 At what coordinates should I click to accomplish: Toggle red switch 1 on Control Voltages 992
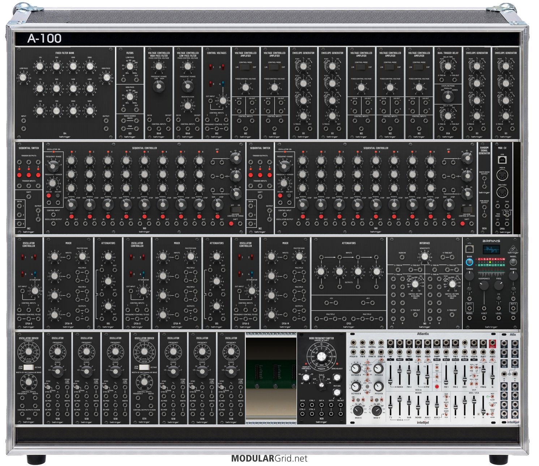point(210,67)
